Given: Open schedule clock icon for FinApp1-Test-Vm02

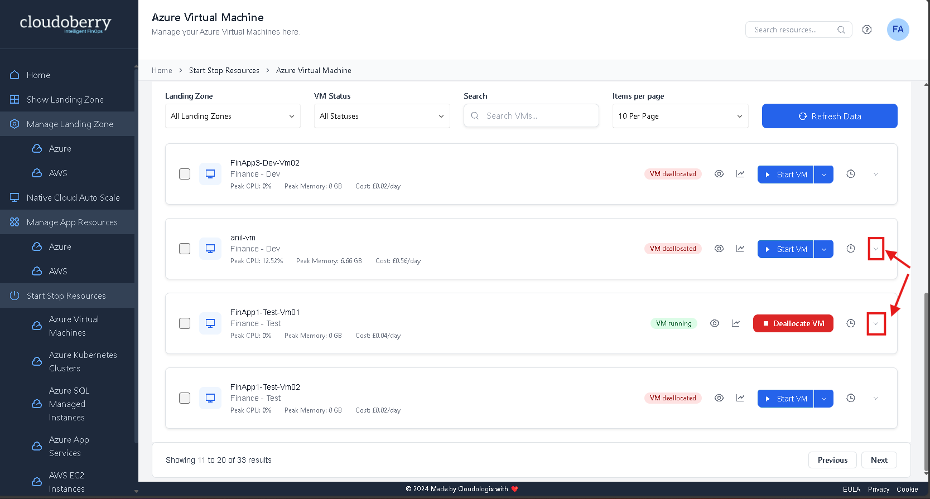Looking at the screenshot, I should [851, 398].
